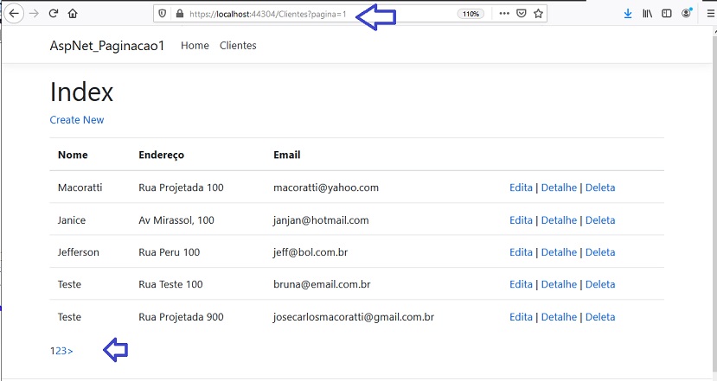Viewport: 717px width, 381px height.
Task: Click the padlock site security icon
Action: [179, 14]
